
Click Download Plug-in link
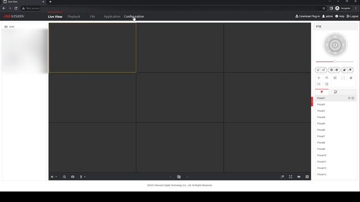[x=308, y=16]
